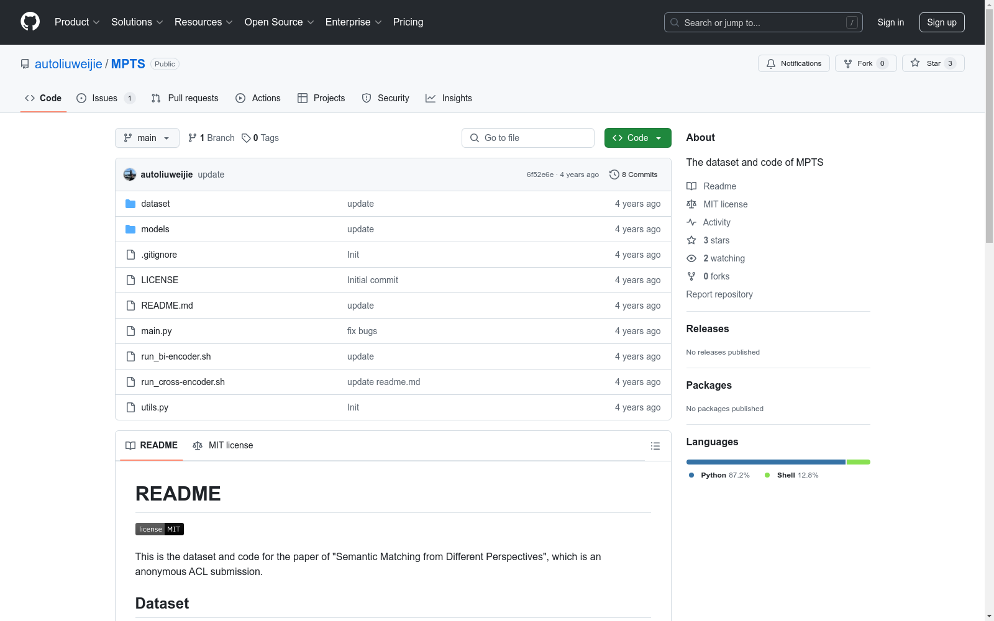Open autoliuweijie's avatar thumbnail

point(130,175)
